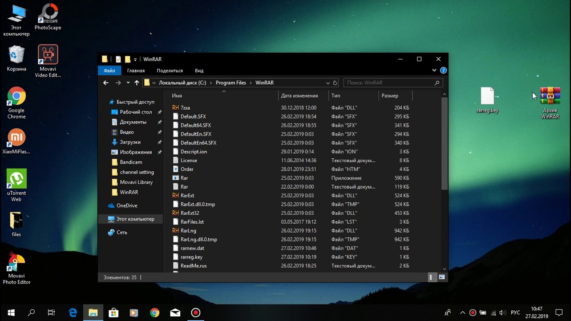Open the Вид ribbon tab
Viewport: 571px width, 321px height.
(x=199, y=70)
